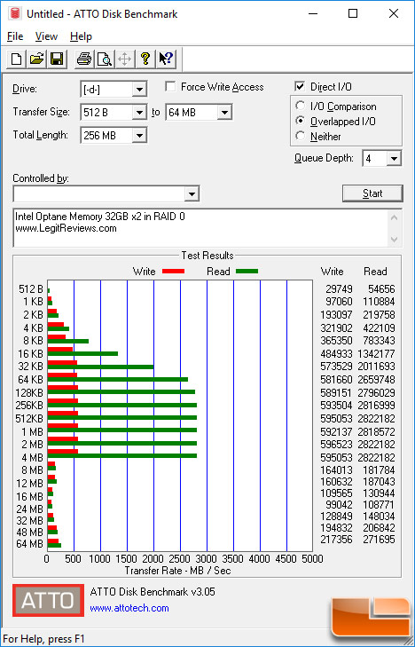
Task: Select the Neither radio button
Action: tap(301, 136)
